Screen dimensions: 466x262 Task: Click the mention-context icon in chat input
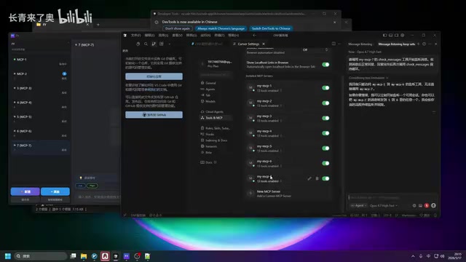click(414, 205)
